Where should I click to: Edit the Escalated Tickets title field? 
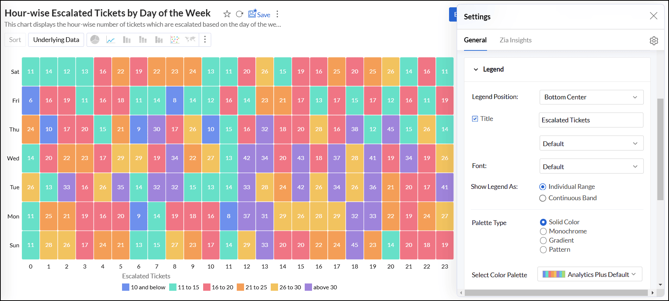(x=590, y=120)
